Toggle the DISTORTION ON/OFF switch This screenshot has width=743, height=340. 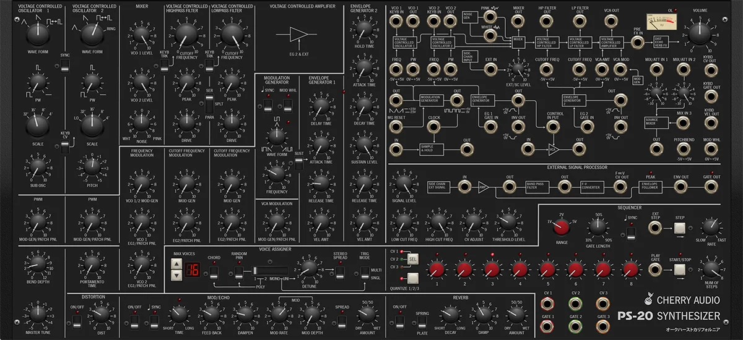77,322
